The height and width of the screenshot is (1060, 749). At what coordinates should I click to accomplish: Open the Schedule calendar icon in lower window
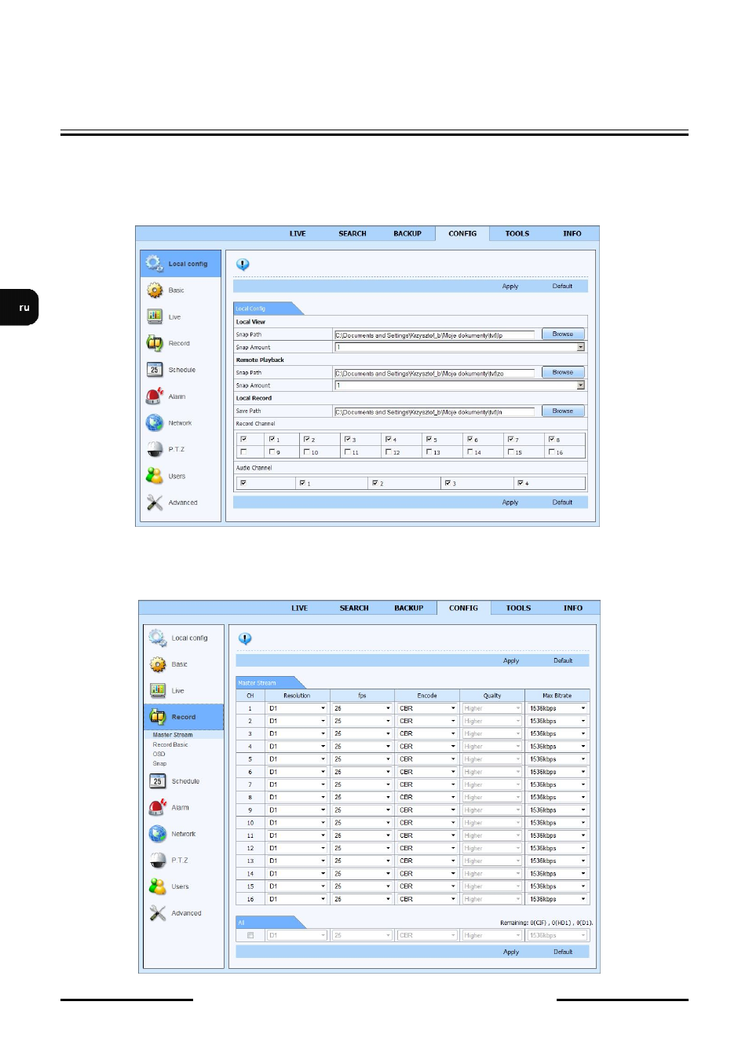click(158, 781)
